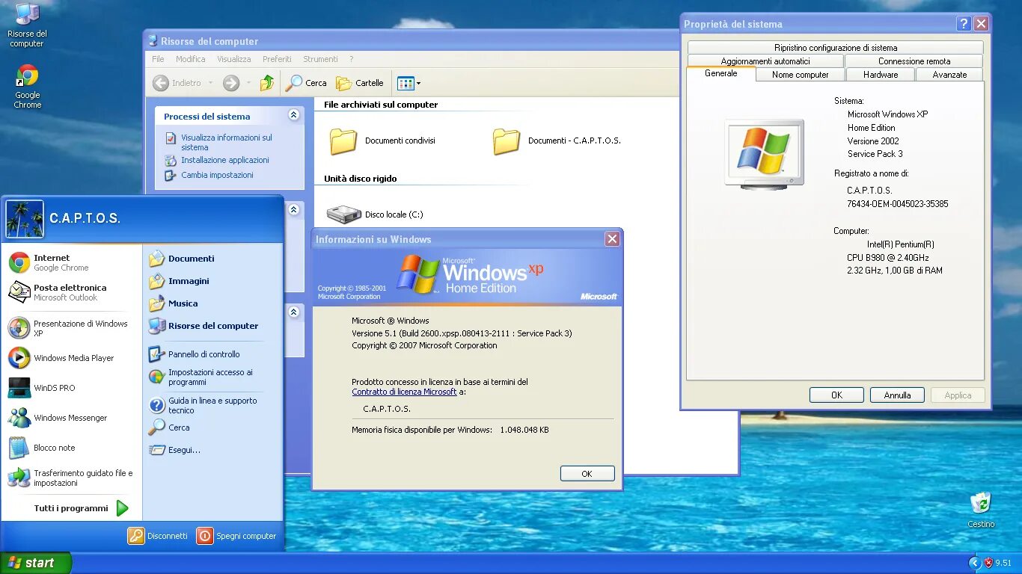Image resolution: width=1022 pixels, height=574 pixels.
Task: Click Cambia impostazioni link
Action: (217, 175)
